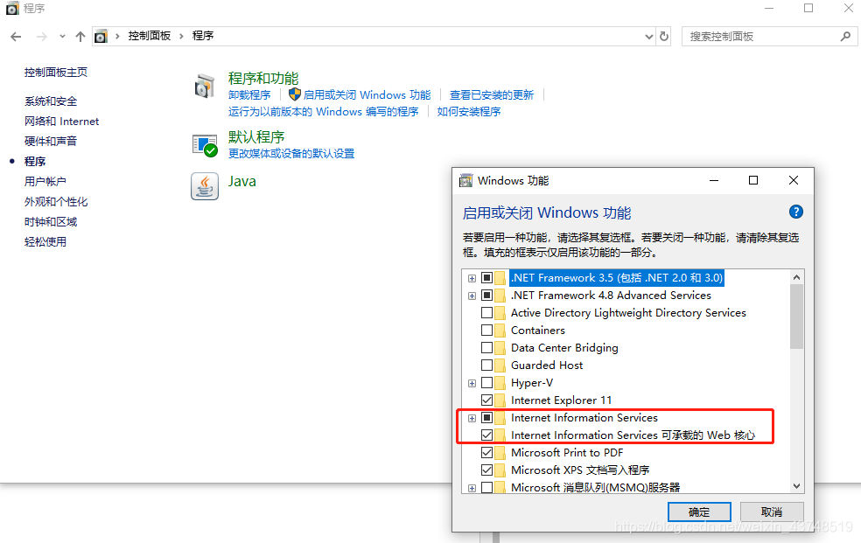Click the folder icon next to Microsoft Print to PDF
The width and height of the screenshot is (861, 543).
(x=500, y=453)
